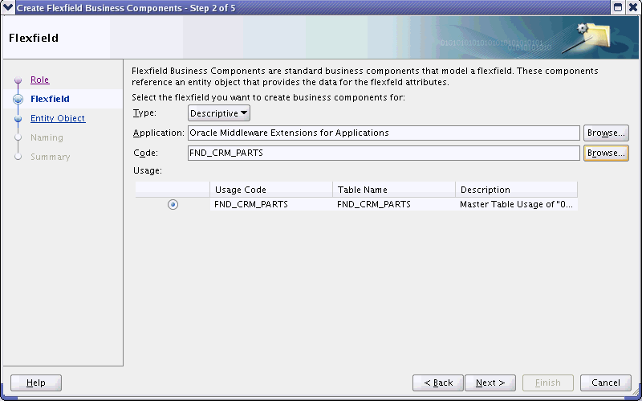This screenshot has width=642, height=401.
Task: Open the window menu icon in title bar
Action: 8,7
